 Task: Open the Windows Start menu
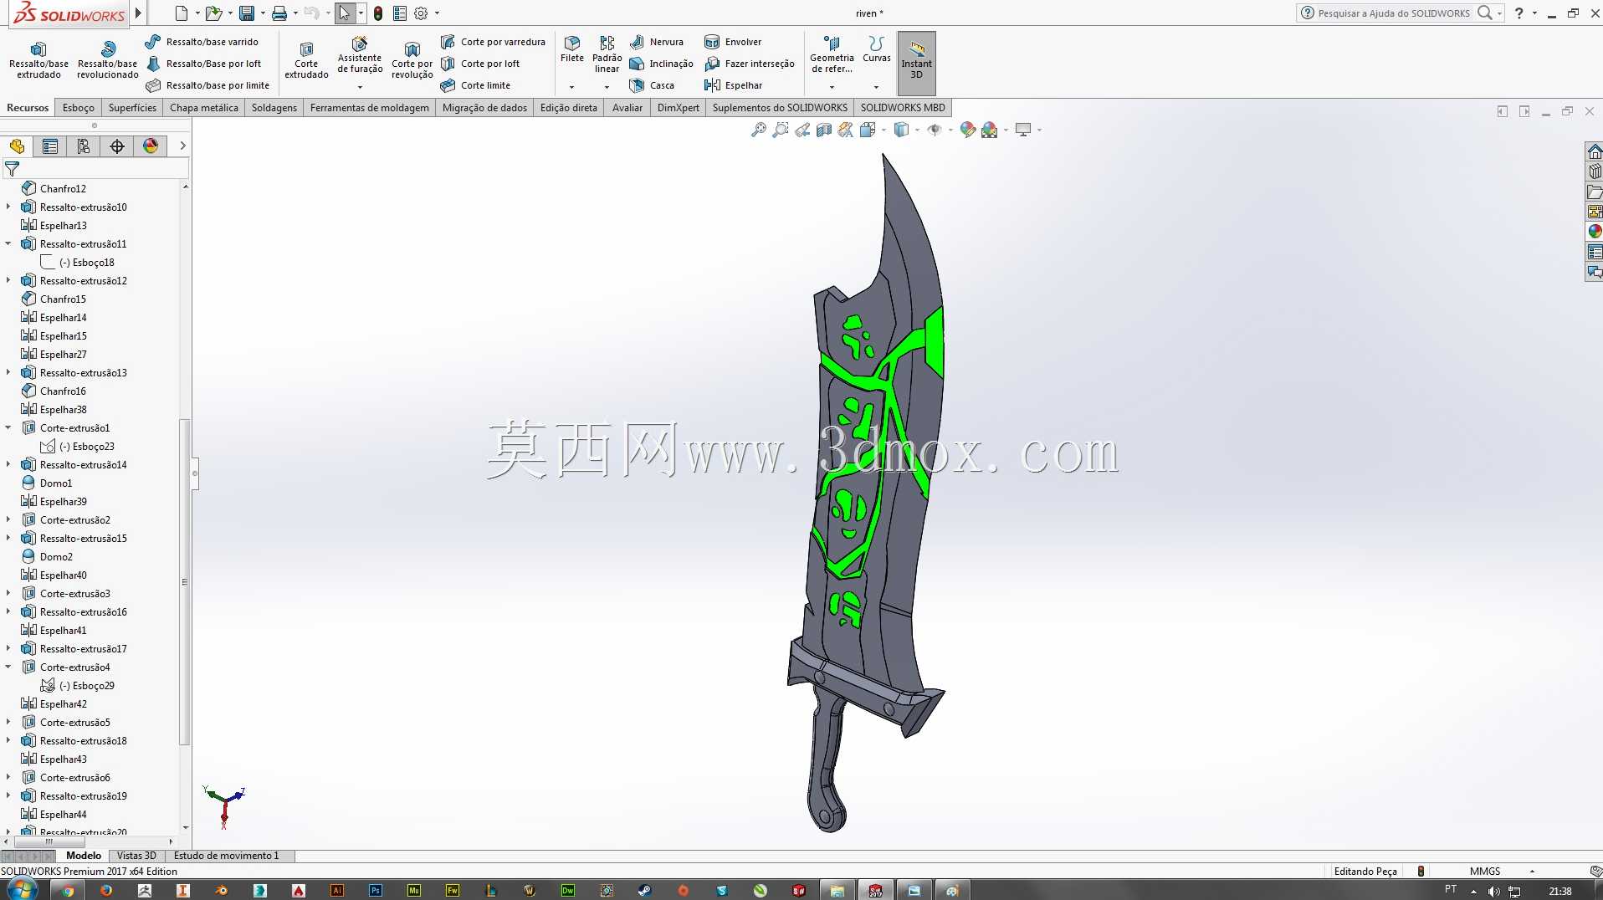(20, 889)
